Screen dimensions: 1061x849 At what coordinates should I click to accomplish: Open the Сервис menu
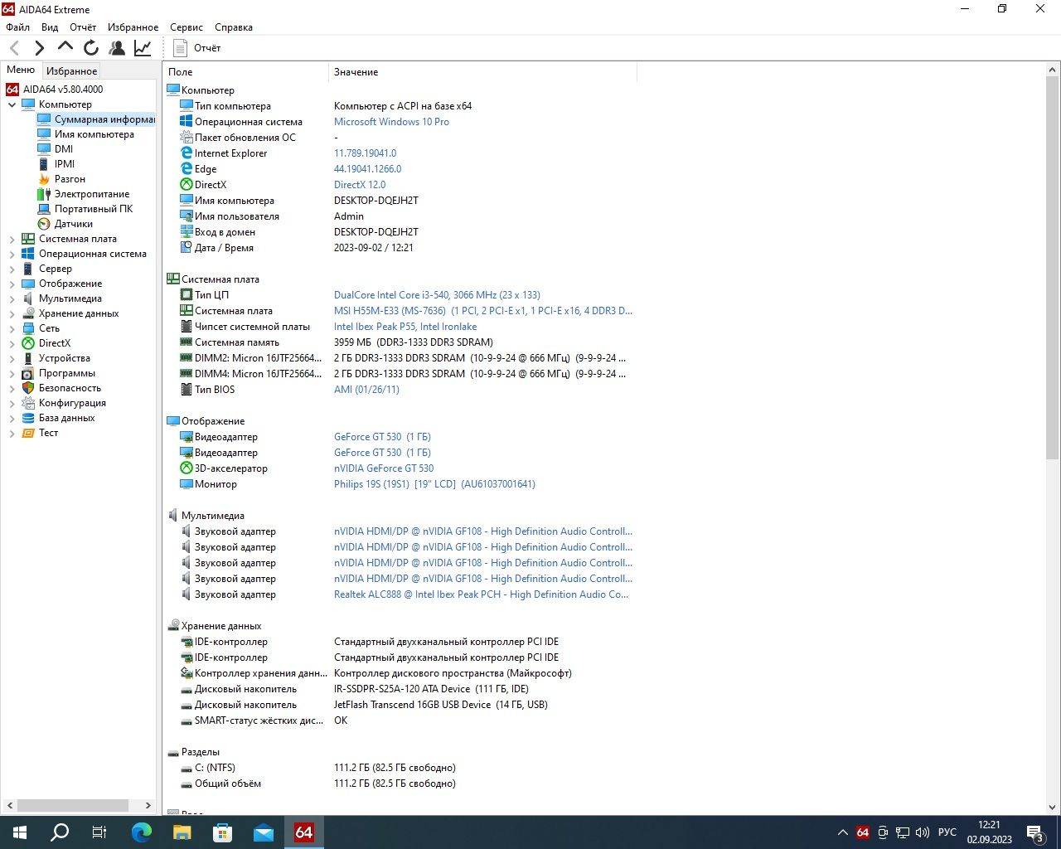(187, 27)
